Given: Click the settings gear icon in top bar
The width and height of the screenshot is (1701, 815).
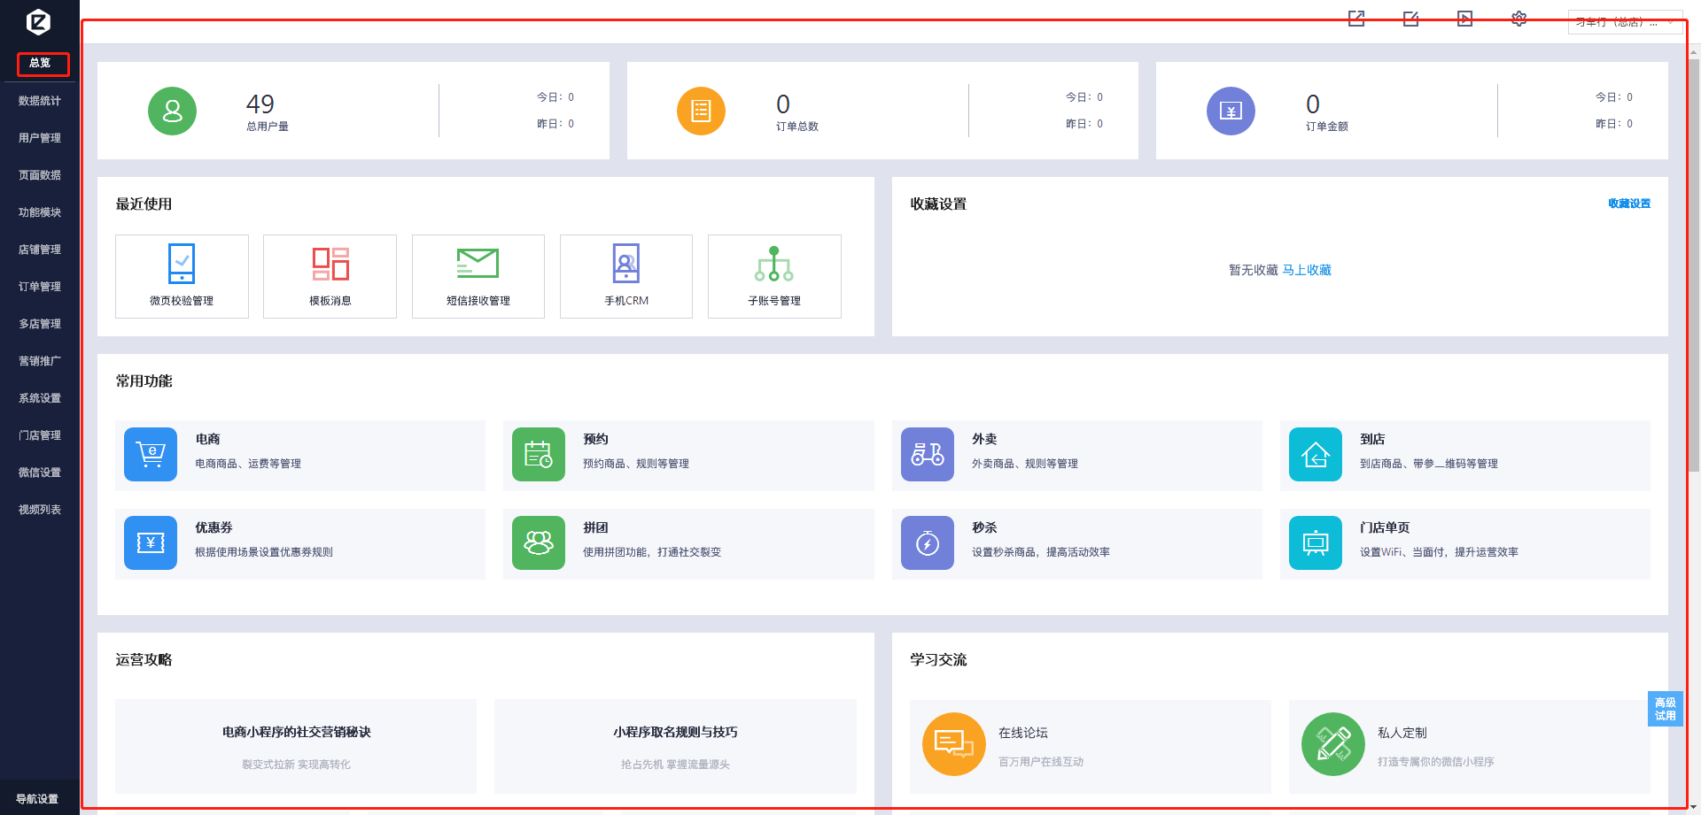Looking at the screenshot, I should tap(1518, 19).
